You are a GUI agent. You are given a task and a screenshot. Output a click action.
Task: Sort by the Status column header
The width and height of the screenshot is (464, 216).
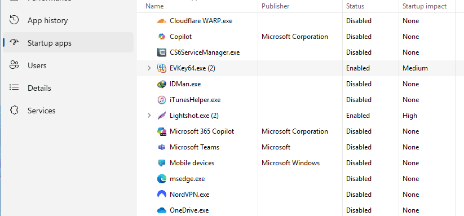[x=355, y=6]
